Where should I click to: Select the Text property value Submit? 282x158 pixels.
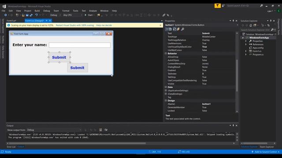coord(206,33)
